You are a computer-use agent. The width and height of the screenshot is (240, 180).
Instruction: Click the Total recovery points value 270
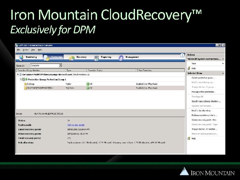69,138
